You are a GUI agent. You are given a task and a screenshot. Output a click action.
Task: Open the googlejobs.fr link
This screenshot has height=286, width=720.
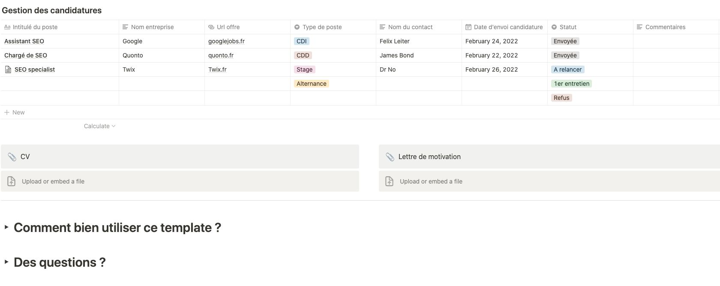tap(226, 41)
